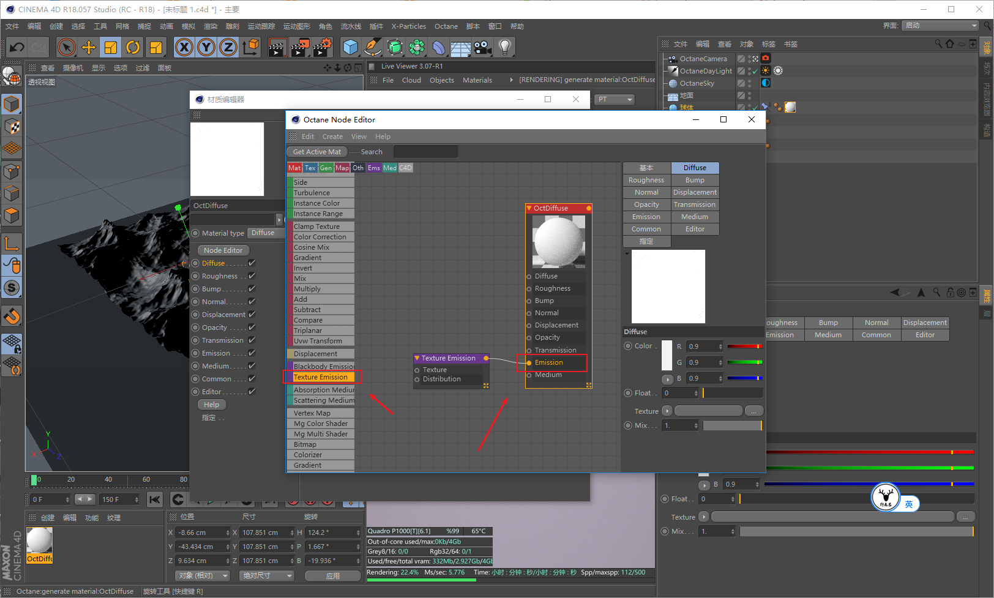
Task: Expand the color mode arrow beside B channel
Action: 667,379
